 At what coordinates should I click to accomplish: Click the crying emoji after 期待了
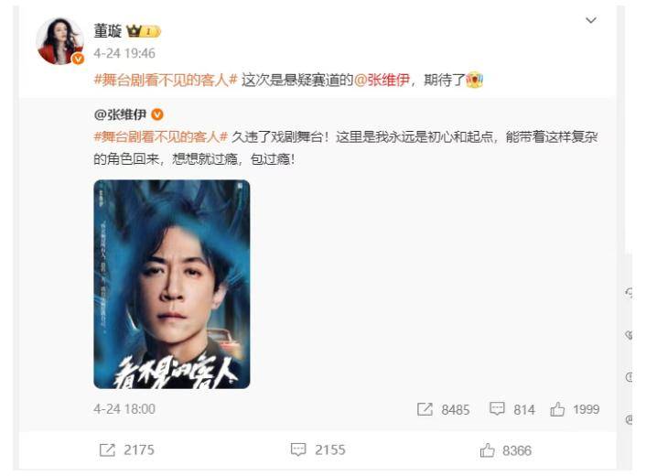tap(475, 80)
